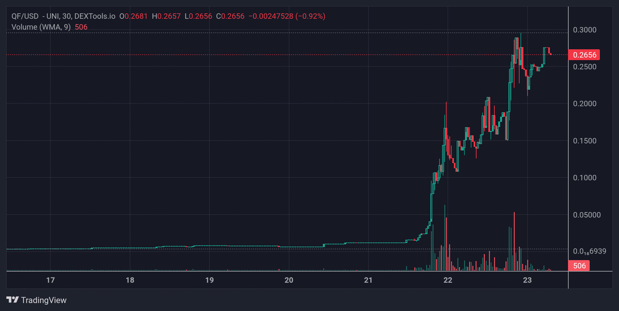The width and height of the screenshot is (619, 311).
Task: Click the low price value L0.2656
Action: tap(198, 16)
